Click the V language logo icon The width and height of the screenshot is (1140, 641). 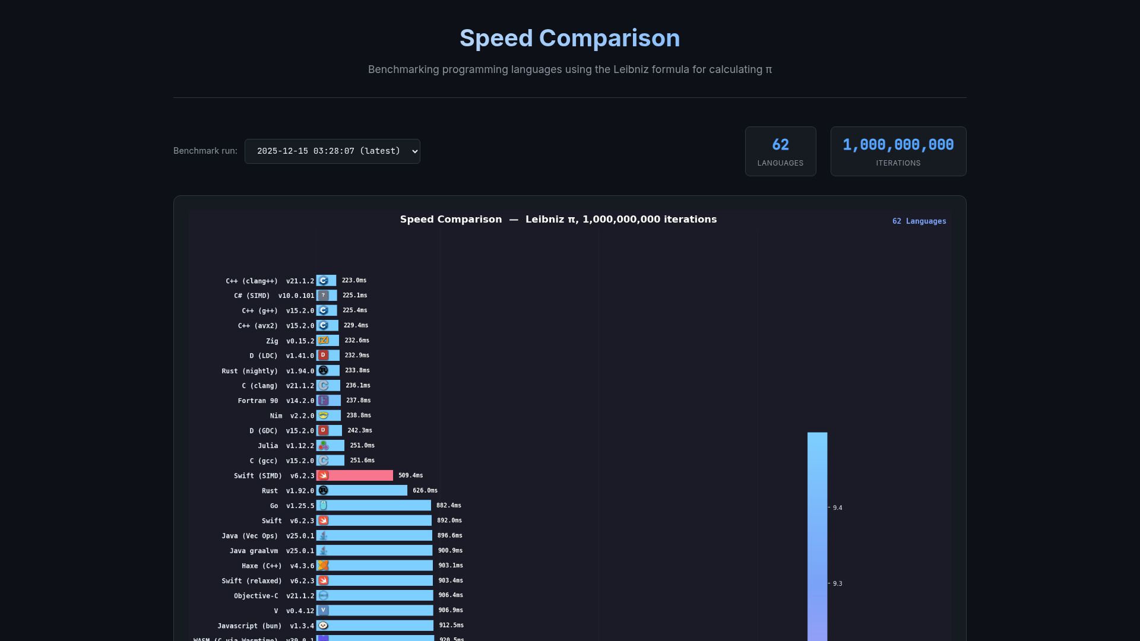(323, 610)
